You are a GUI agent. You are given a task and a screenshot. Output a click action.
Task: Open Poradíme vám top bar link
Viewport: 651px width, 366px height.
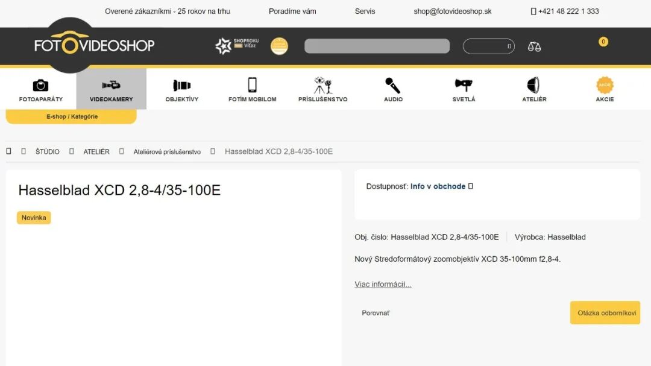point(292,11)
